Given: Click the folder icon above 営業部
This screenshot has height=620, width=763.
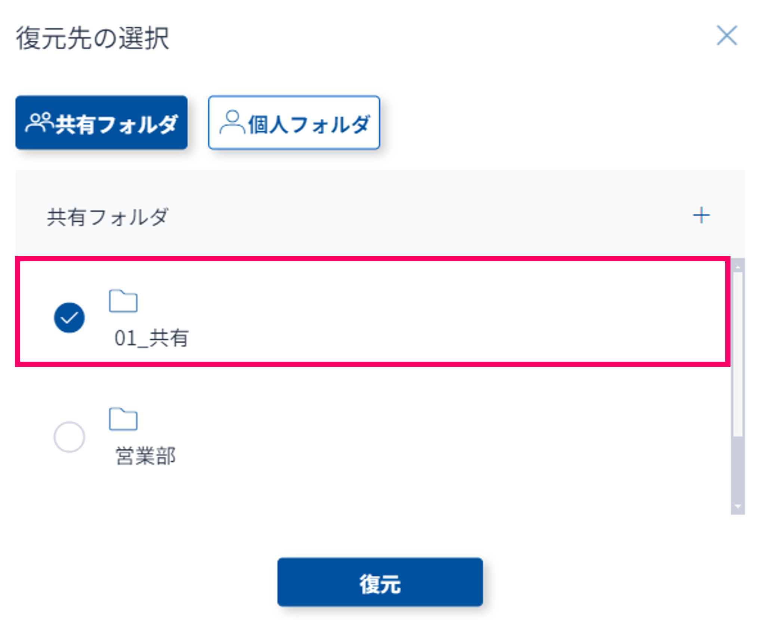Looking at the screenshot, I should (123, 419).
